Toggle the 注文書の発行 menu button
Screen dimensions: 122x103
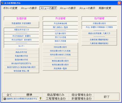click(60, 33)
